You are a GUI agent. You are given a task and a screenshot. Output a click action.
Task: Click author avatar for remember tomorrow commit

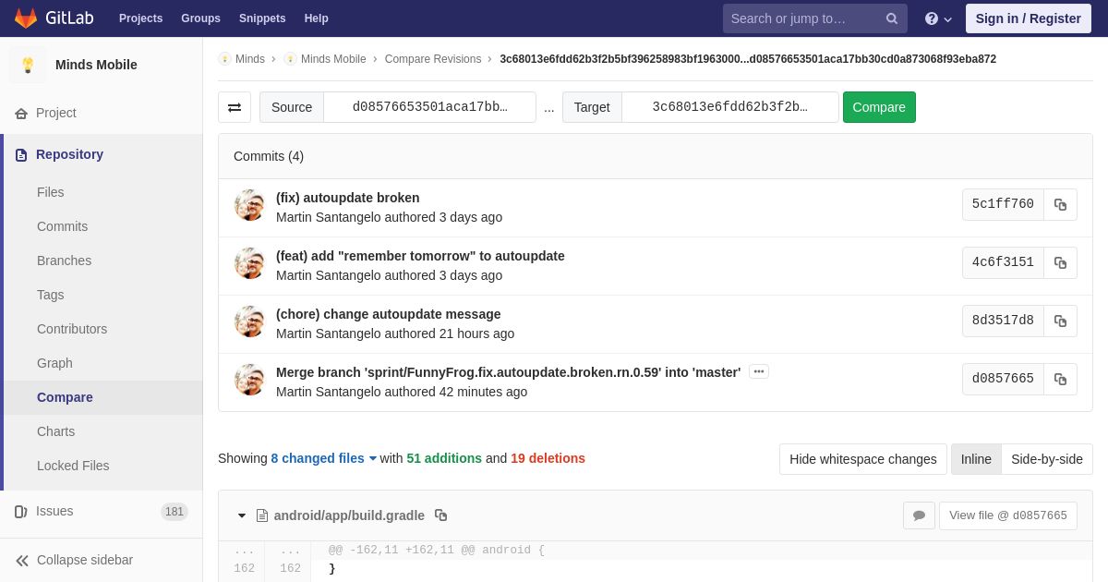click(249, 263)
